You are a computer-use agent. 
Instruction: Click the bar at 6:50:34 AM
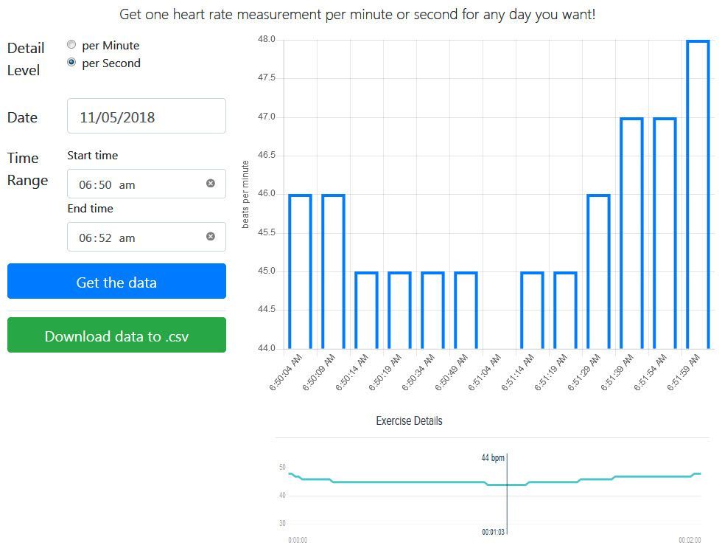point(433,311)
